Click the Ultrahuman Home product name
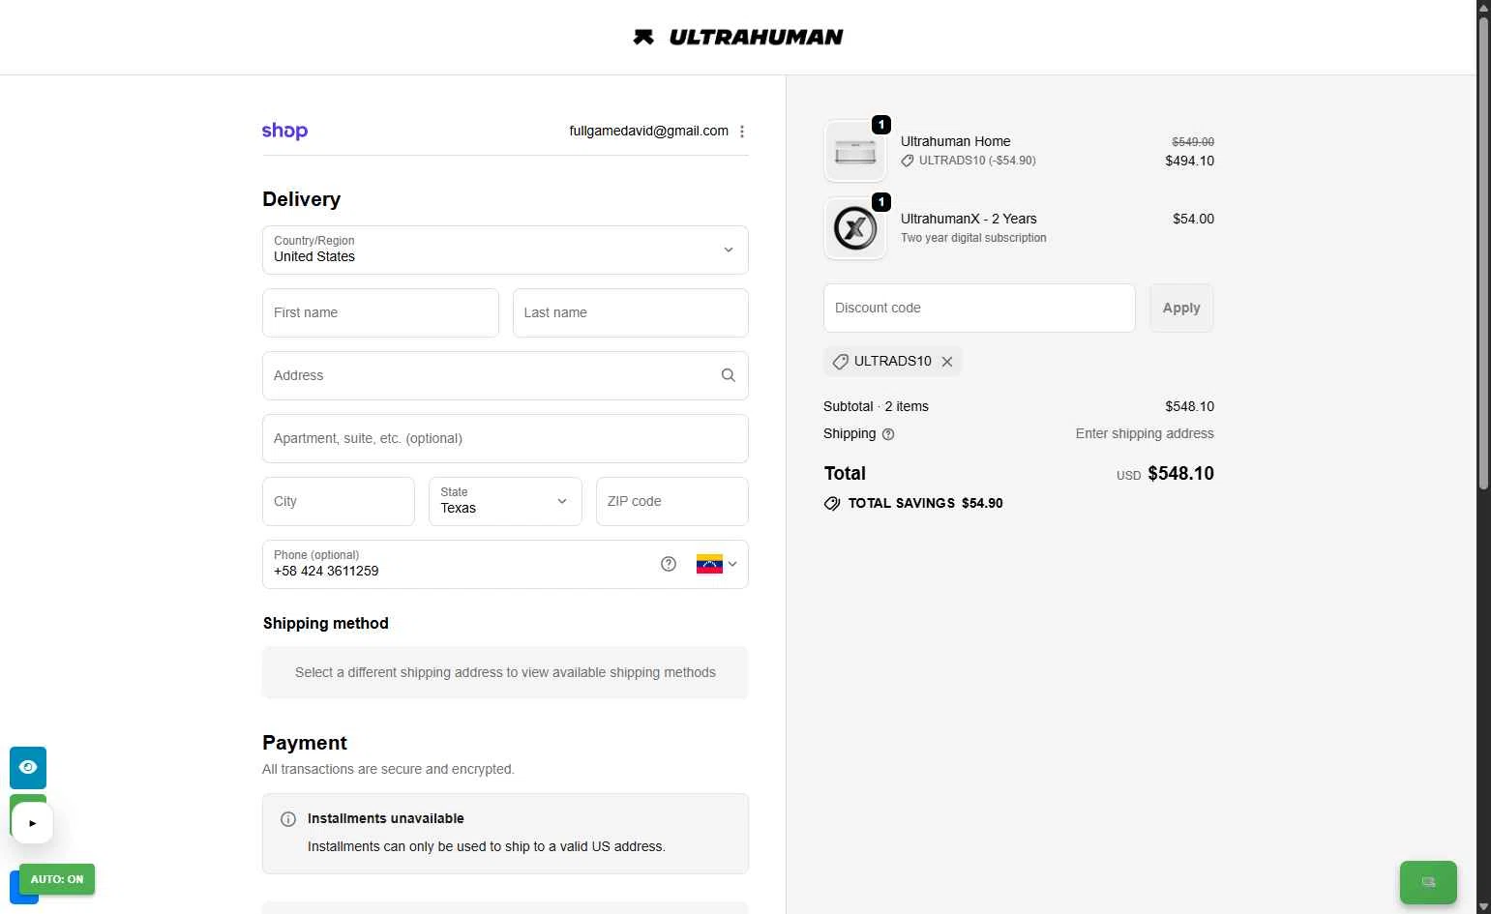Screen dimensions: 1491x914 (x=955, y=141)
